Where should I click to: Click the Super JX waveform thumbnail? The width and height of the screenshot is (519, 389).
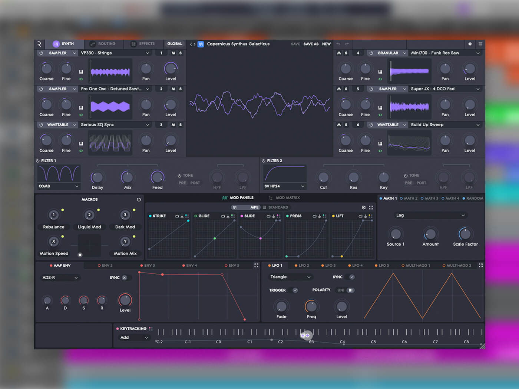point(409,107)
